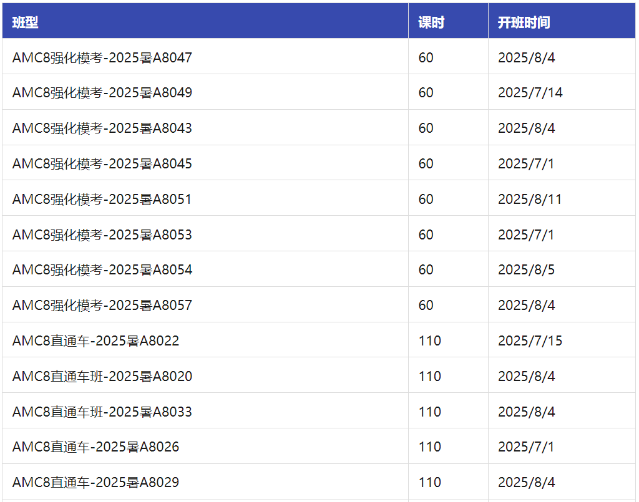Click start date in the A8029 row
The height and width of the screenshot is (502, 639).
tap(527, 482)
